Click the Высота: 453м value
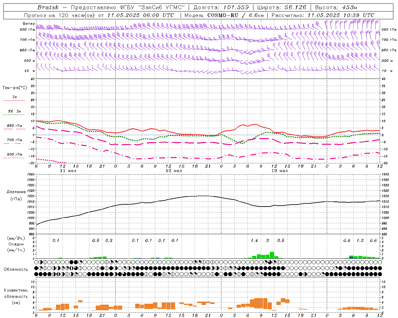The height and width of the screenshot is (318, 398). tap(336, 7)
